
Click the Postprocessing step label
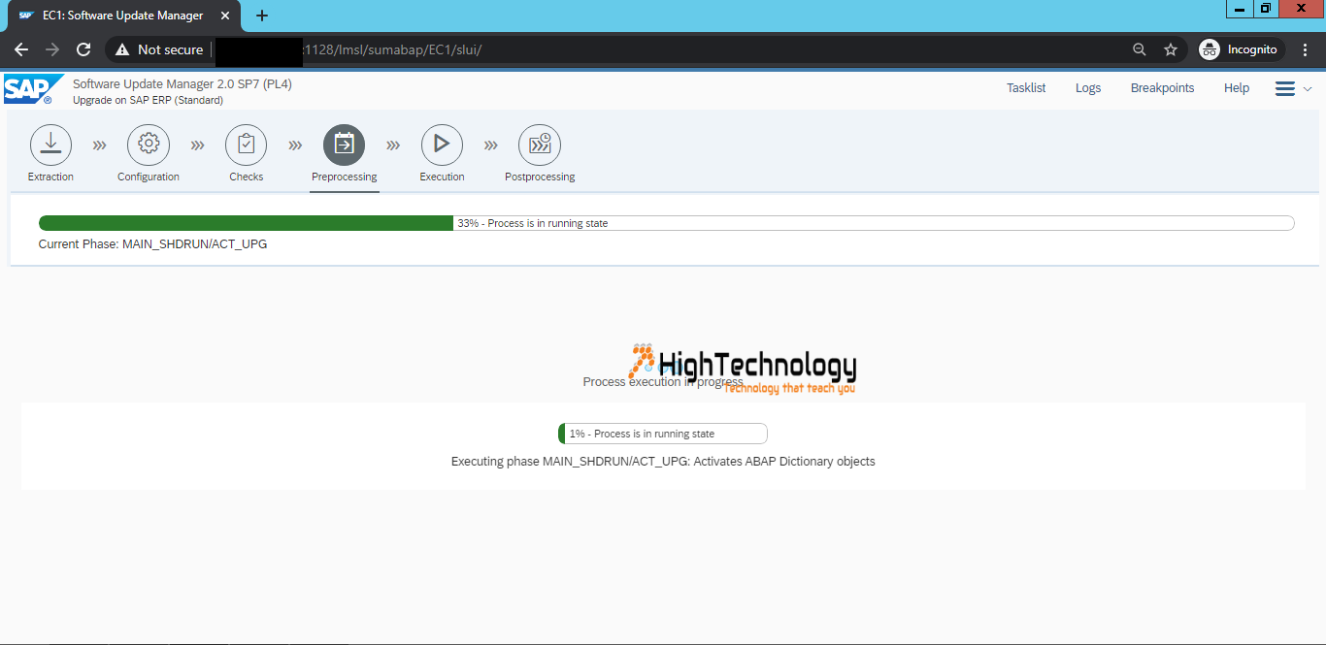[540, 177]
